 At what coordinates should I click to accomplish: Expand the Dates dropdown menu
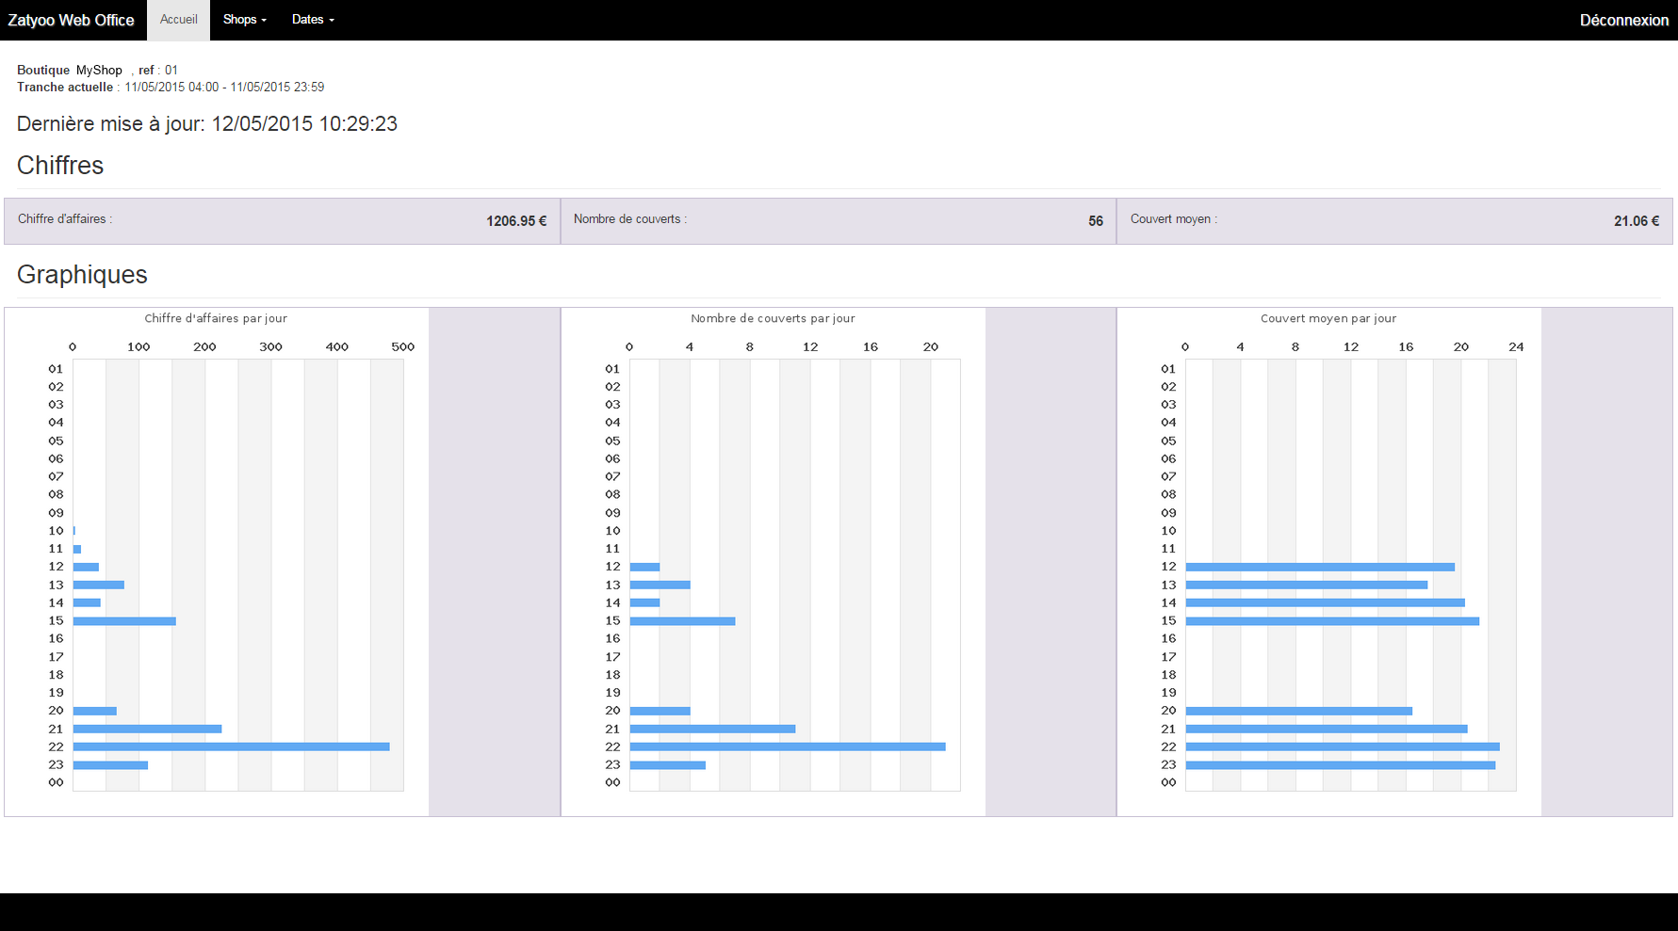tap(312, 20)
